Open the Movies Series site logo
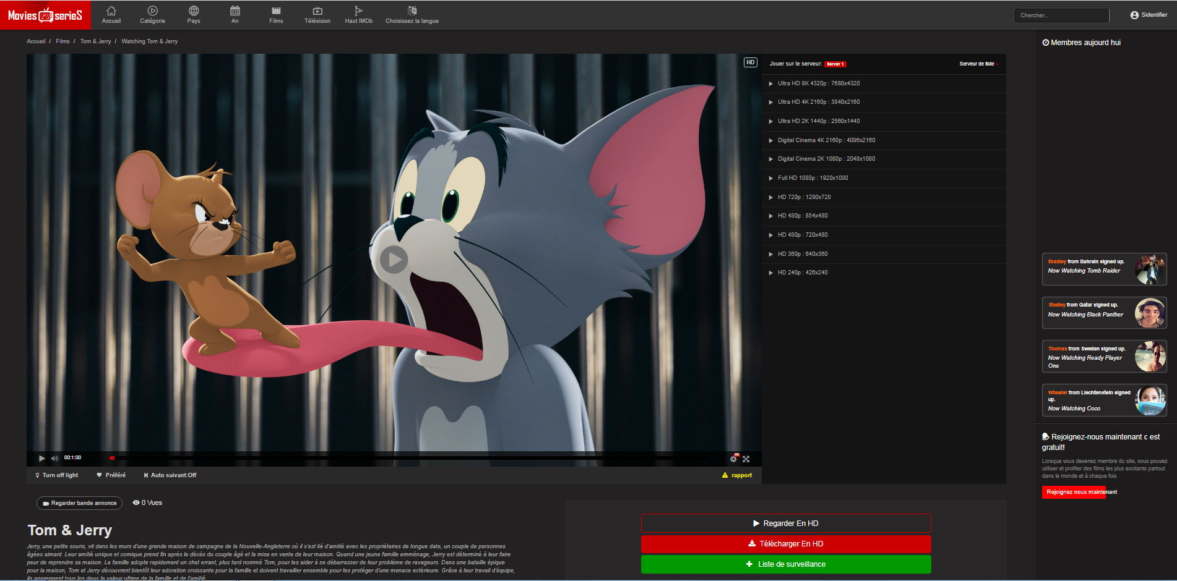The height and width of the screenshot is (581, 1177). pos(45,15)
